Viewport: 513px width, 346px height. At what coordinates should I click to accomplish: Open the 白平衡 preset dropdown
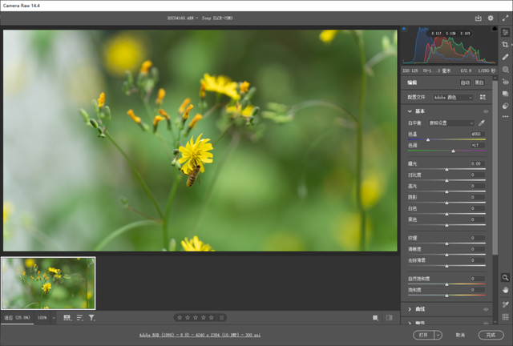pos(452,123)
